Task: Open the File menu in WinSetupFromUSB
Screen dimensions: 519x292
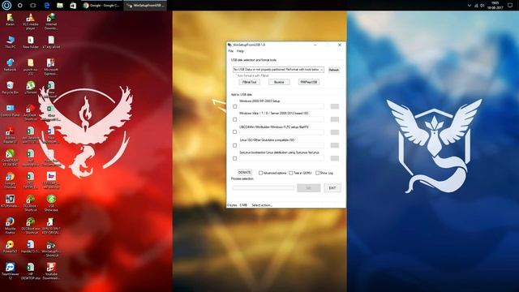Action: point(230,51)
